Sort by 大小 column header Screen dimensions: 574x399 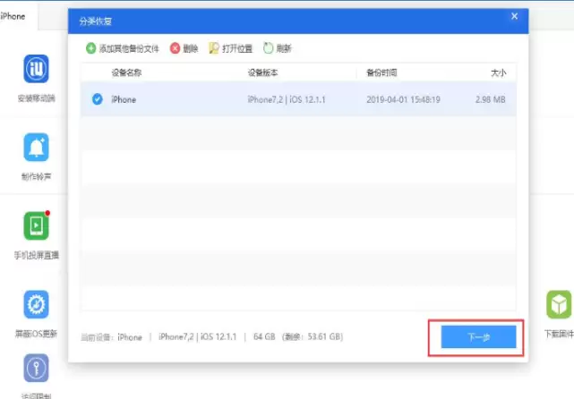coord(498,72)
